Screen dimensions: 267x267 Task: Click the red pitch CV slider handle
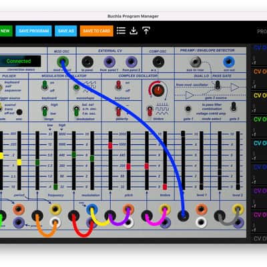[110, 146]
